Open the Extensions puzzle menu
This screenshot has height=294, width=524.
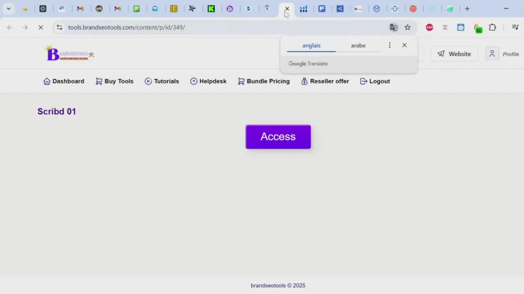[492, 27]
